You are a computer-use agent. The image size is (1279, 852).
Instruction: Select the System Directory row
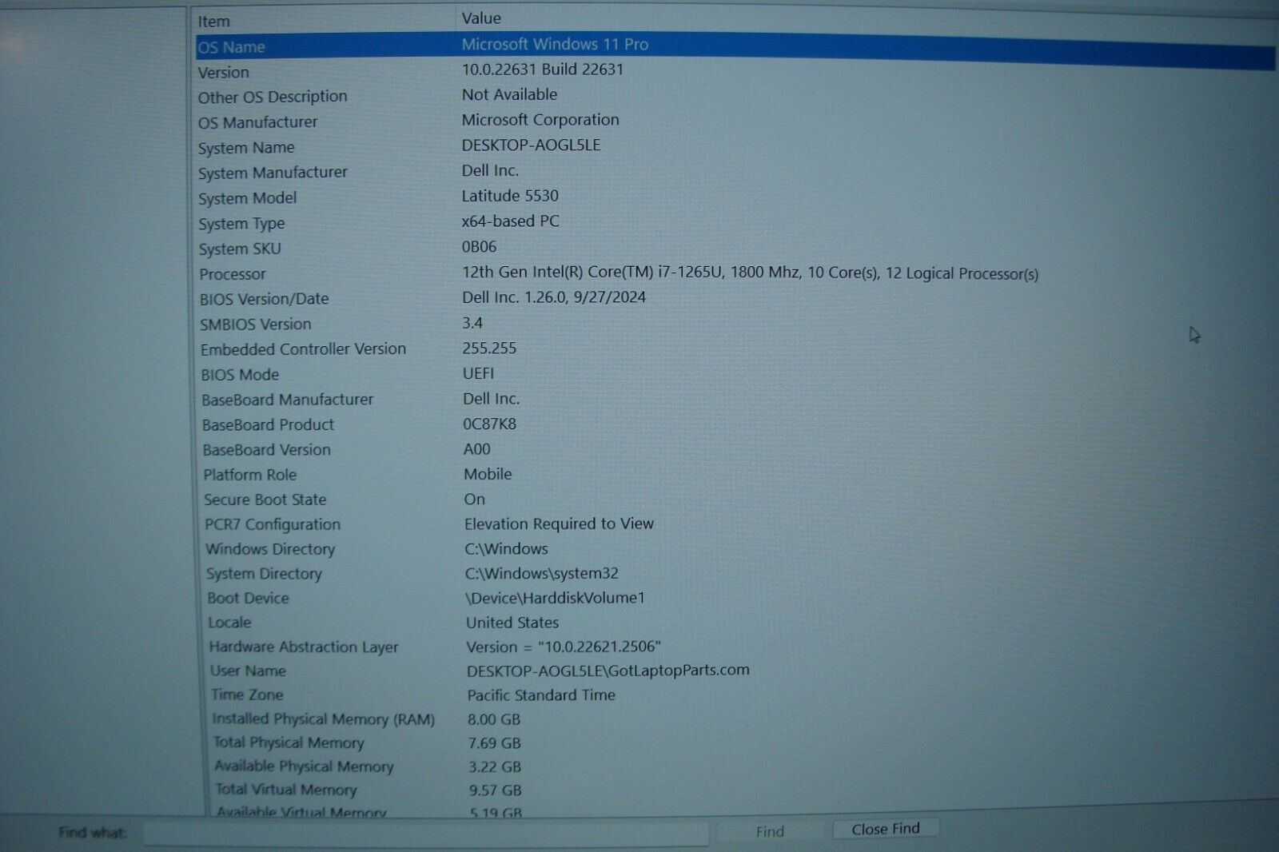pyautogui.click(x=735, y=574)
